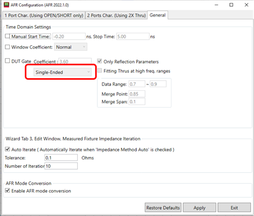This screenshot has width=254, height=216.
Task: Open the Single-Ended dropdown
Action: tap(62, 72)
